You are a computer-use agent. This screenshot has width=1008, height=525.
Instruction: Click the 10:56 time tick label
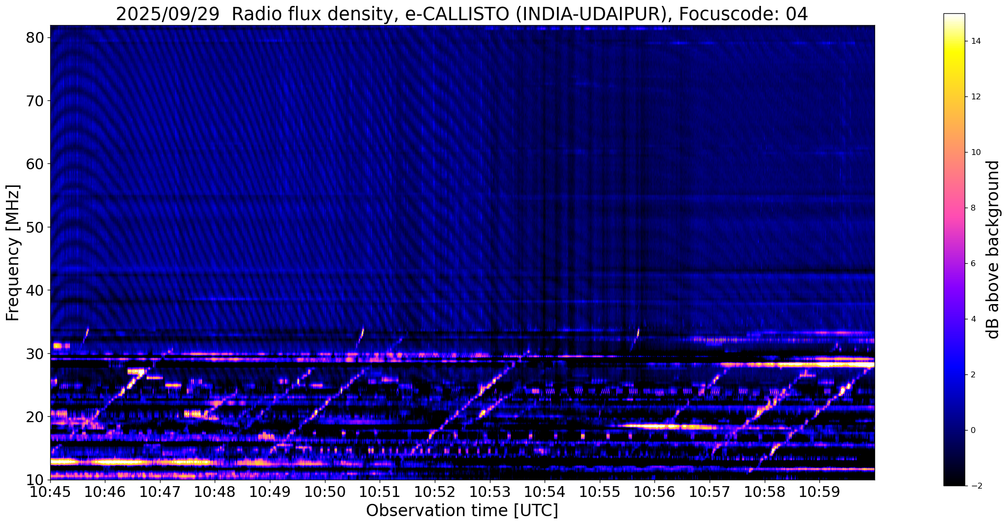pyautogui.click(x=654, y=492)
